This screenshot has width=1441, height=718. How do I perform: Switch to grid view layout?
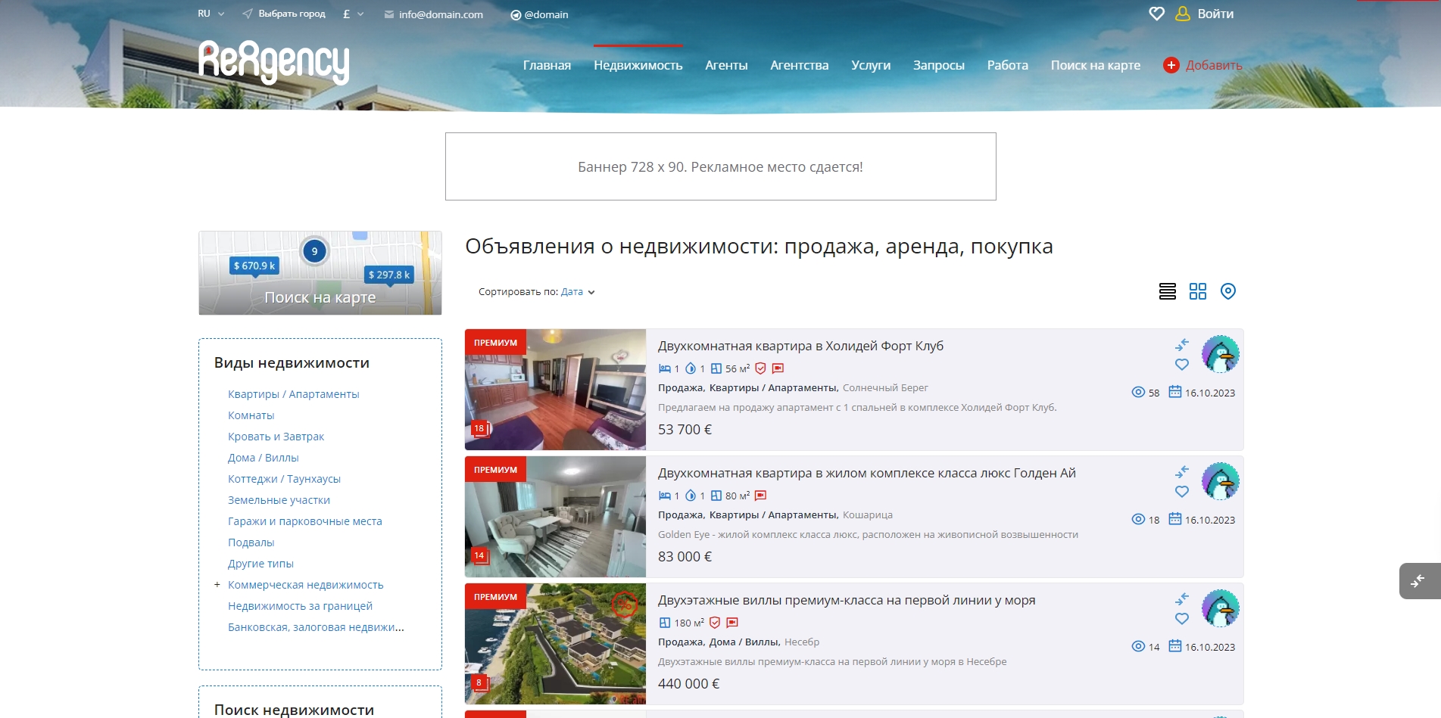(1197, 291)
